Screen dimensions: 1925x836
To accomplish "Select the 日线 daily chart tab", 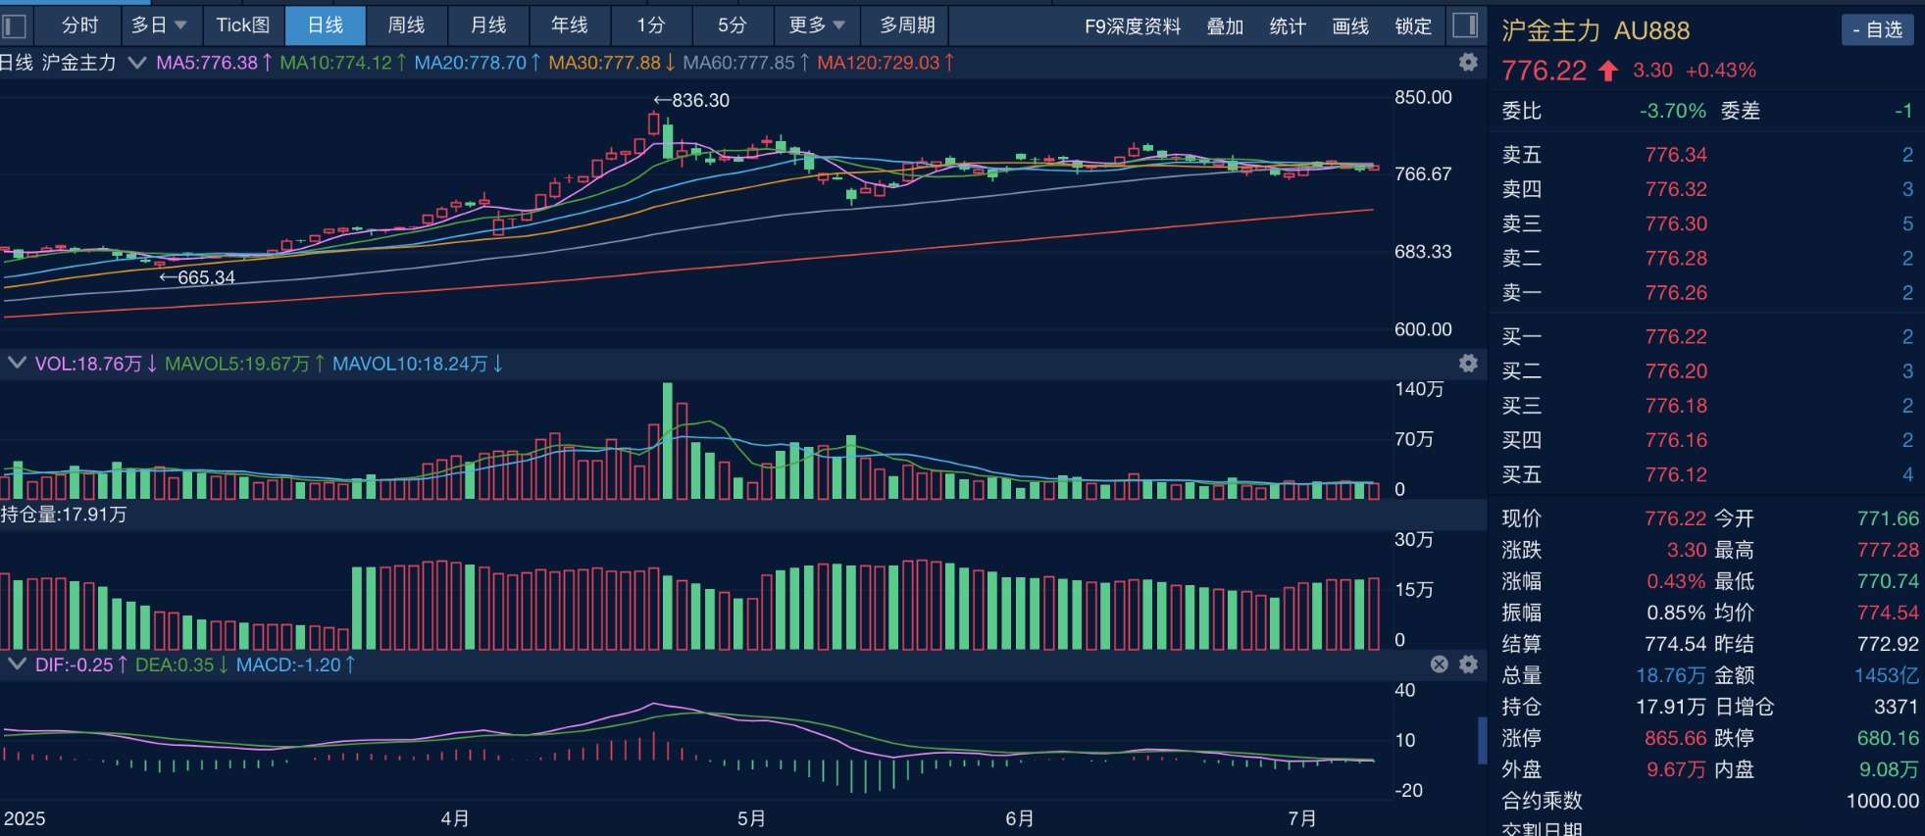I will tap(326, 25).
